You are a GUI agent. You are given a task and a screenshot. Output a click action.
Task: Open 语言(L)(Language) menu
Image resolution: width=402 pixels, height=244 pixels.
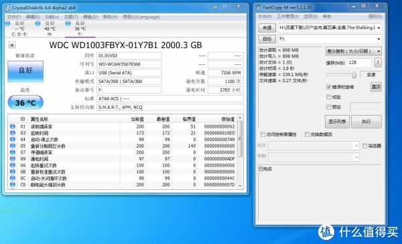pos(141,17)
